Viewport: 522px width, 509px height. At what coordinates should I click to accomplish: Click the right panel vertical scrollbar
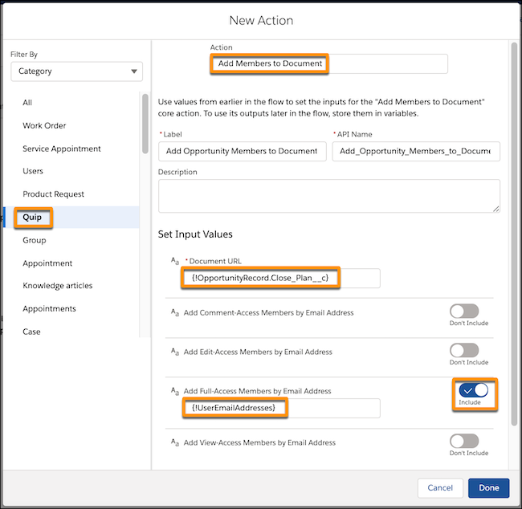point(514,234)
